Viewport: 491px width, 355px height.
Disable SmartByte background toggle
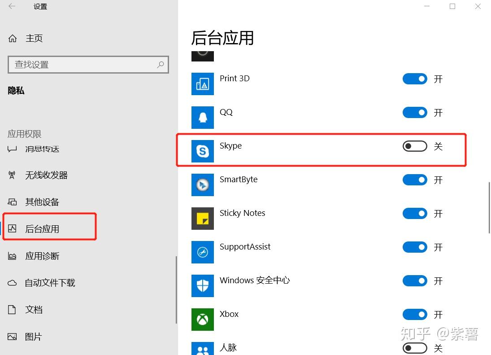pos(415,180)
